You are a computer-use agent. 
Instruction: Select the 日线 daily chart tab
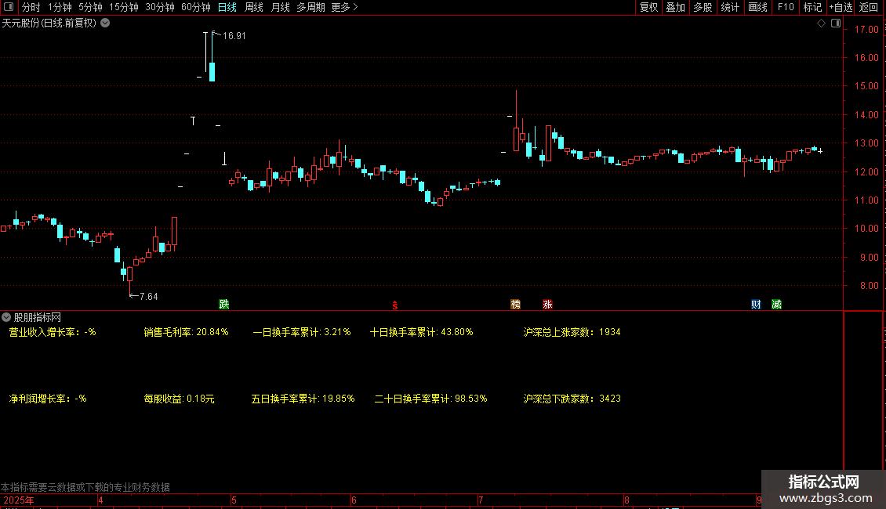[227, 7]
